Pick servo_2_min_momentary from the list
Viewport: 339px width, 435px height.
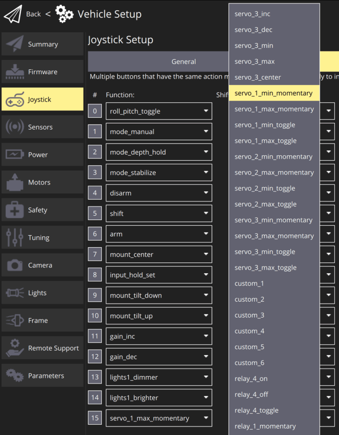(274, 156)
